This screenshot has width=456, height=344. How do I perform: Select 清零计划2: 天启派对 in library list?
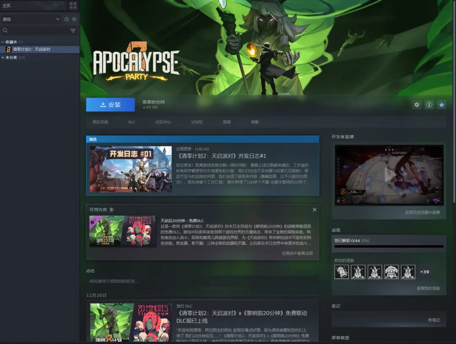pos(40,49)
